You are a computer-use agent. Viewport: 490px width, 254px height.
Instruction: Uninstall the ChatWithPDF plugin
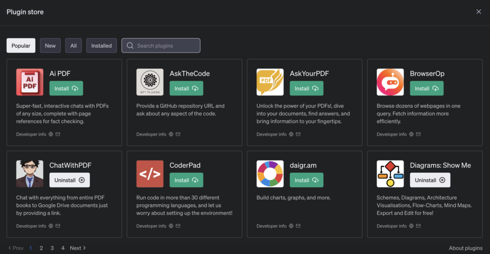pos(69,180)
